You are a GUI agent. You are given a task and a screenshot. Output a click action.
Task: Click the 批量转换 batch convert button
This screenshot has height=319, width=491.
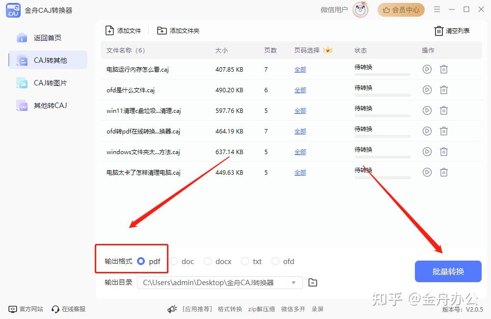click(448, 271)
